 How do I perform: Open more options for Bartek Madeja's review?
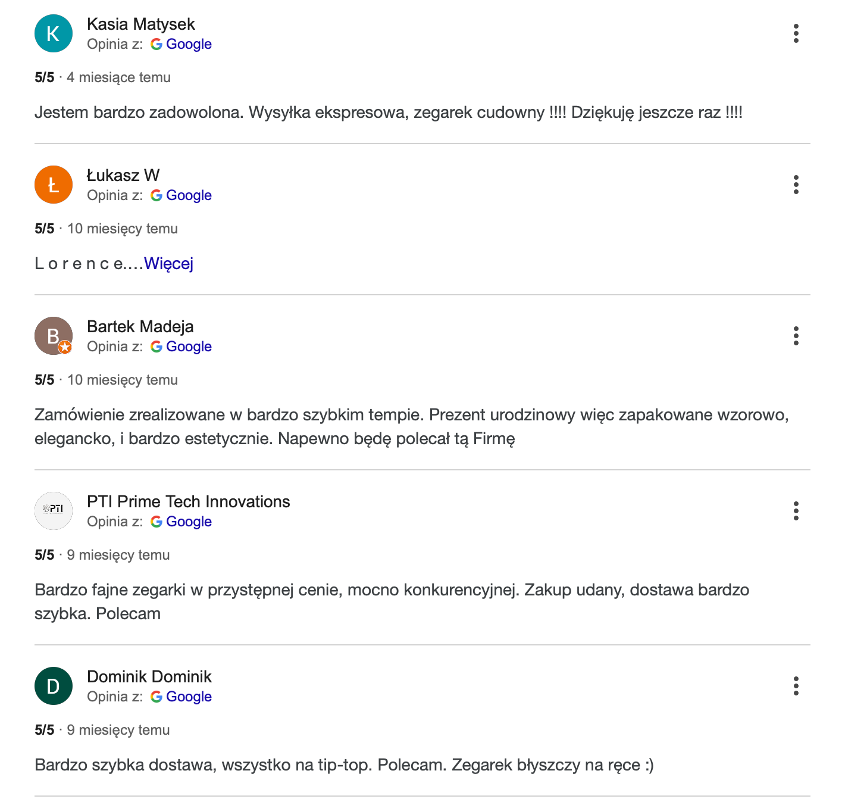796,336
